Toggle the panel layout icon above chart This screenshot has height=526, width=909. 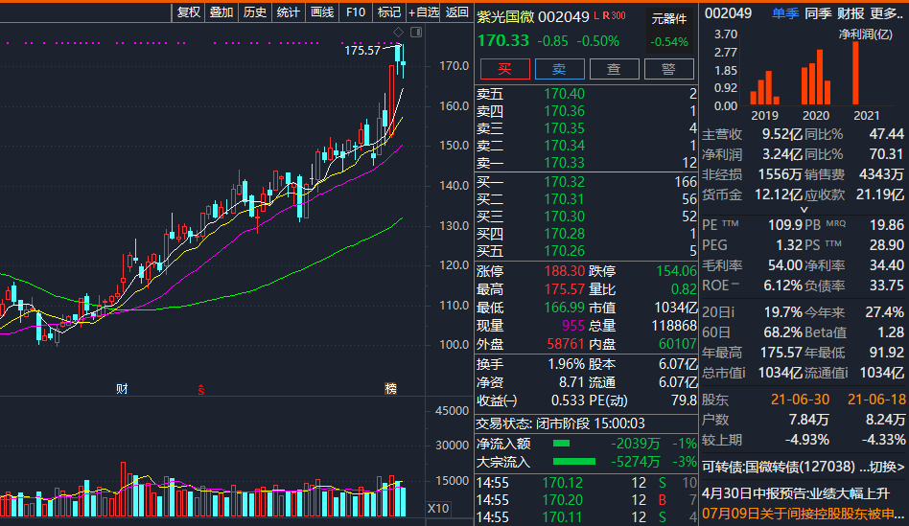pyautogui.click(x=415, y=32)
